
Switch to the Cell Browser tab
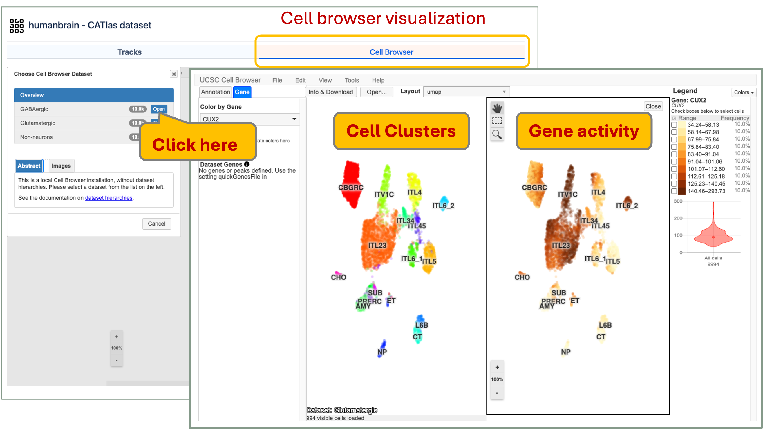pos(391,52)
